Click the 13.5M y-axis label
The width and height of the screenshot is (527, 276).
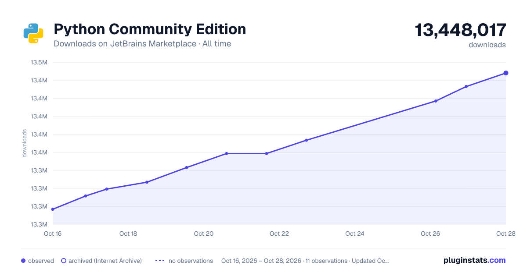point(39,62)
